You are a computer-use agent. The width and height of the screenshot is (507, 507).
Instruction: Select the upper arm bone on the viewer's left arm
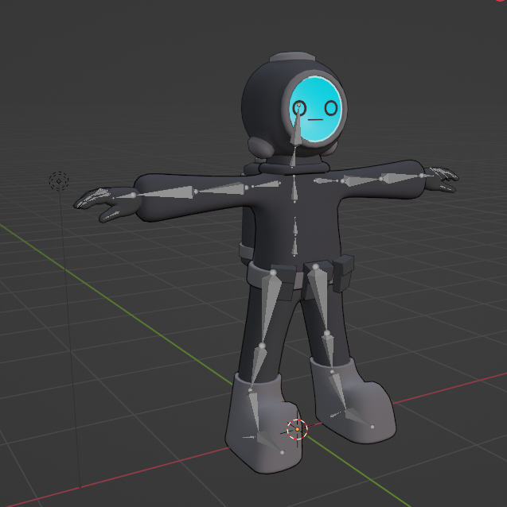click(x=221, y=189)
